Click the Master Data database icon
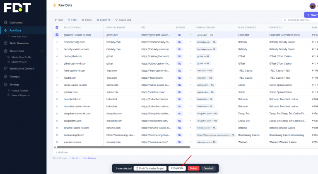The height and width of the screenshot is (174, 318). (x=6, y=51)
